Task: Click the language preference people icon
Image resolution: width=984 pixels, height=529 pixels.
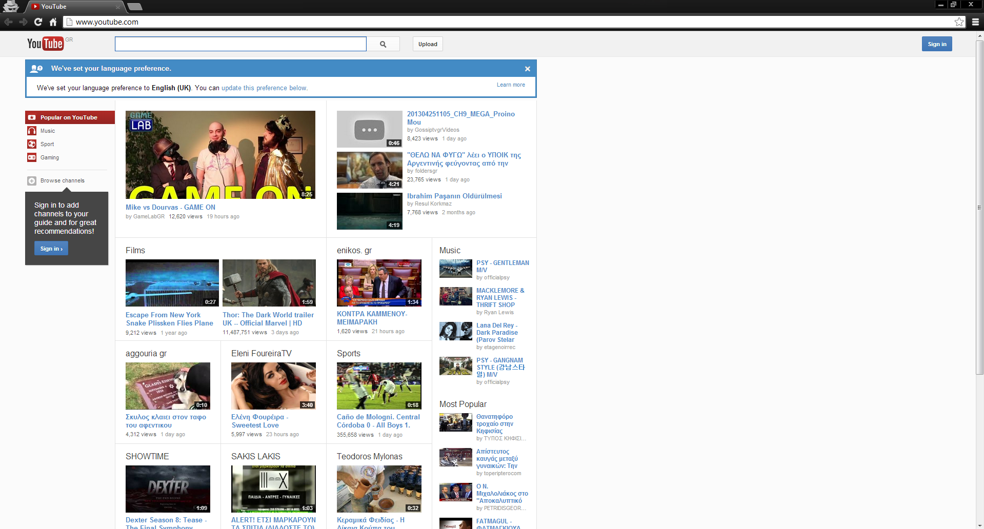Action: coord(36,69)
